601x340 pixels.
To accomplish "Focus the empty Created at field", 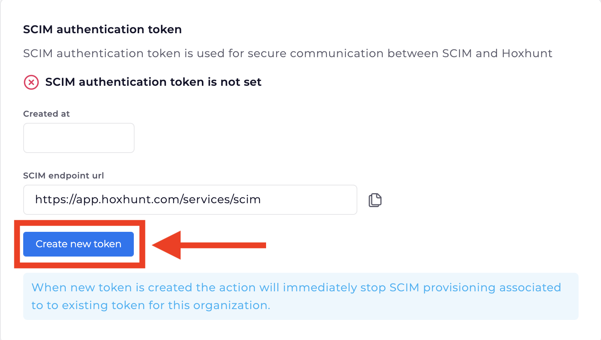I will (79, 138).
